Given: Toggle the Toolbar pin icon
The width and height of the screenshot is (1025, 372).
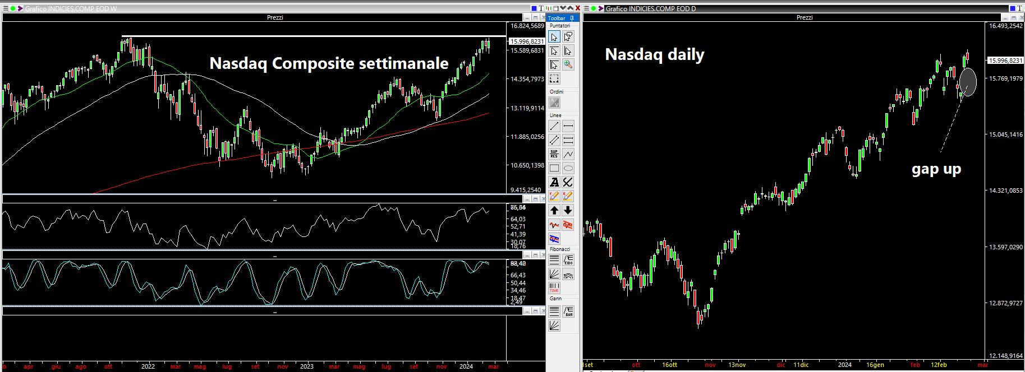Looking at the screenshot, I should click(x=572, y=18).
